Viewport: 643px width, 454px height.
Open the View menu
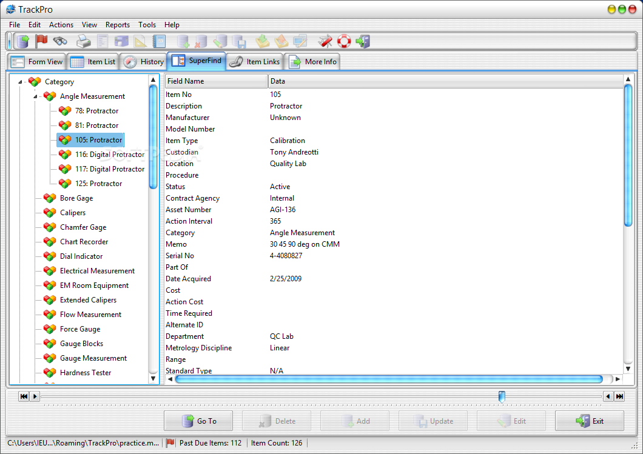pyautogui.click(x=89, y=25)
